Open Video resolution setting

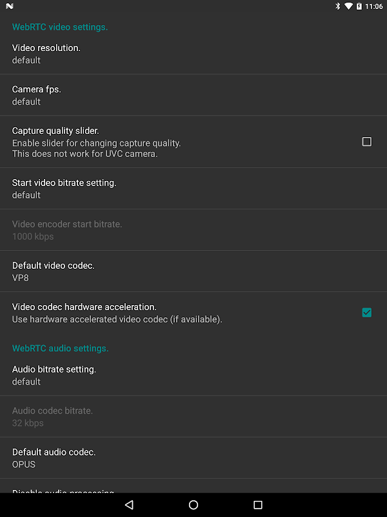click(193, 54)
